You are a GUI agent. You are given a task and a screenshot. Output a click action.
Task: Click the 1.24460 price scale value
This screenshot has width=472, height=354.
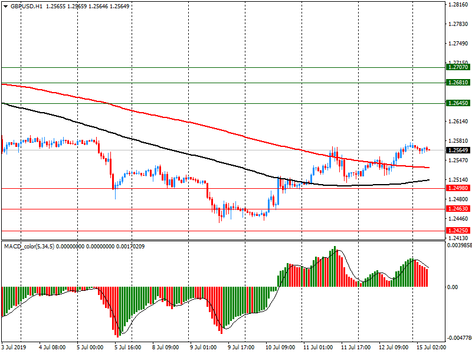tap(458, 219)
